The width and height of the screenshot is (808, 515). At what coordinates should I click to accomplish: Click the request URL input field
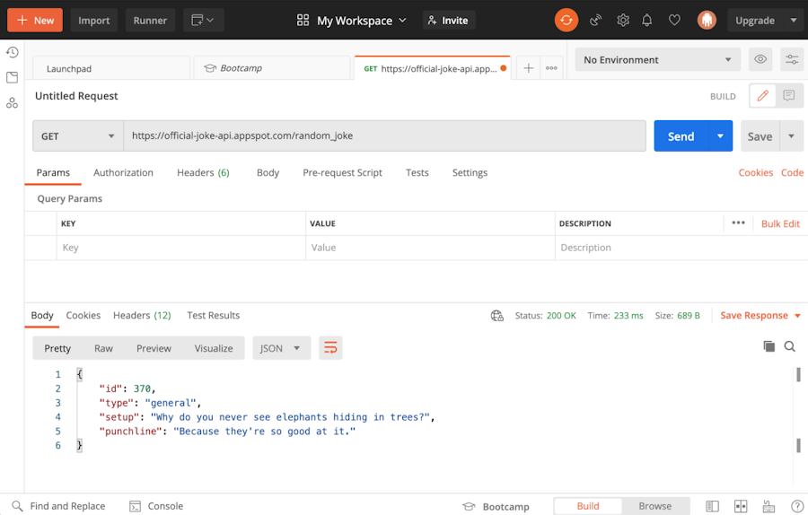384,136
